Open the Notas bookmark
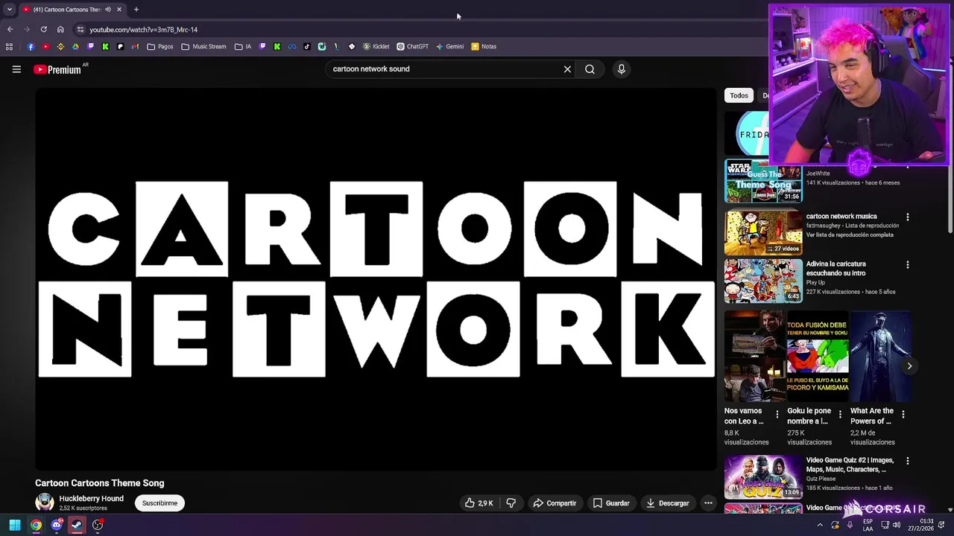Screen dimensions: 954x536 pos(484,46)
